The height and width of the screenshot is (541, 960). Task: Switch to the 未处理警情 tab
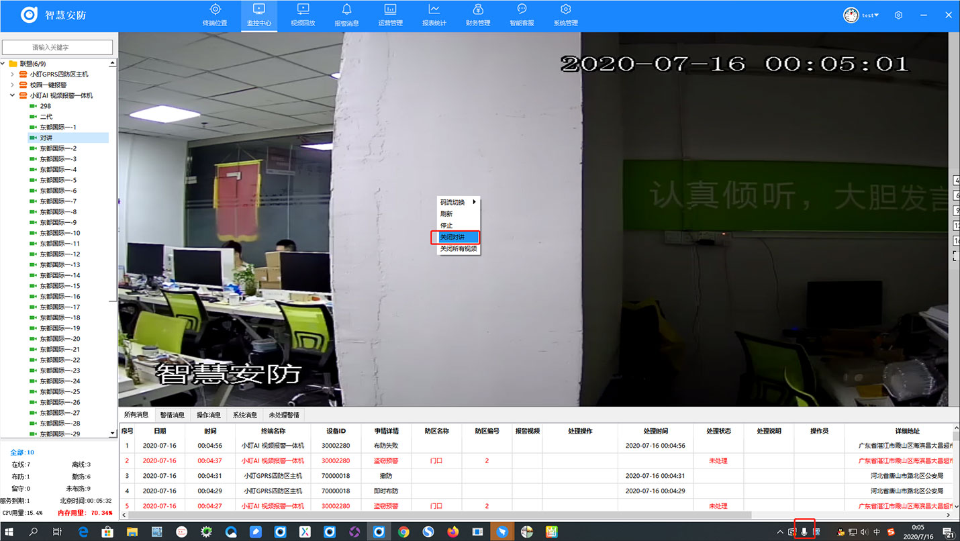(284, 415)
